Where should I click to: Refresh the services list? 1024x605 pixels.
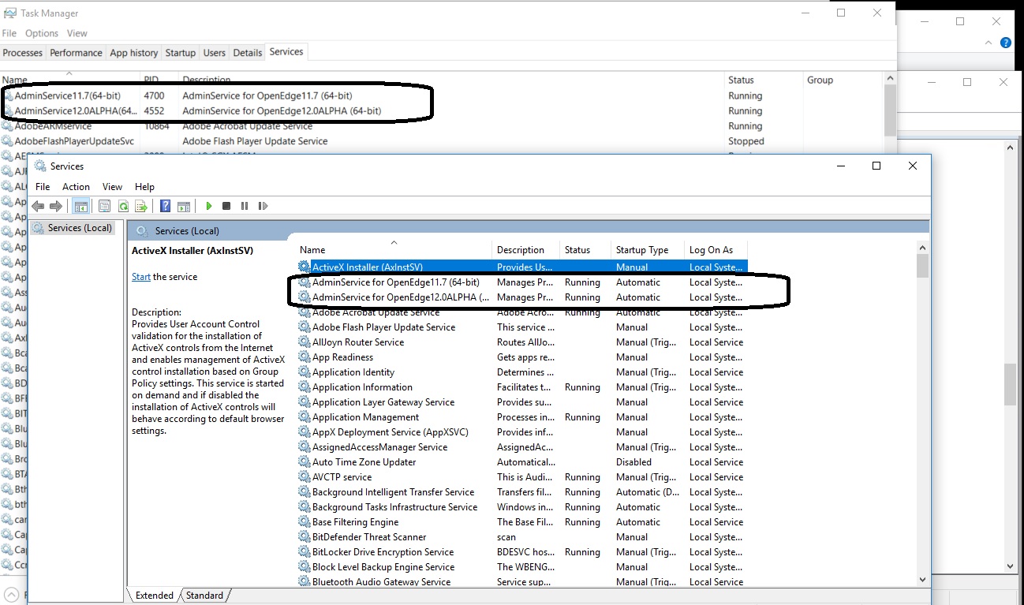(x=123, y=206)
